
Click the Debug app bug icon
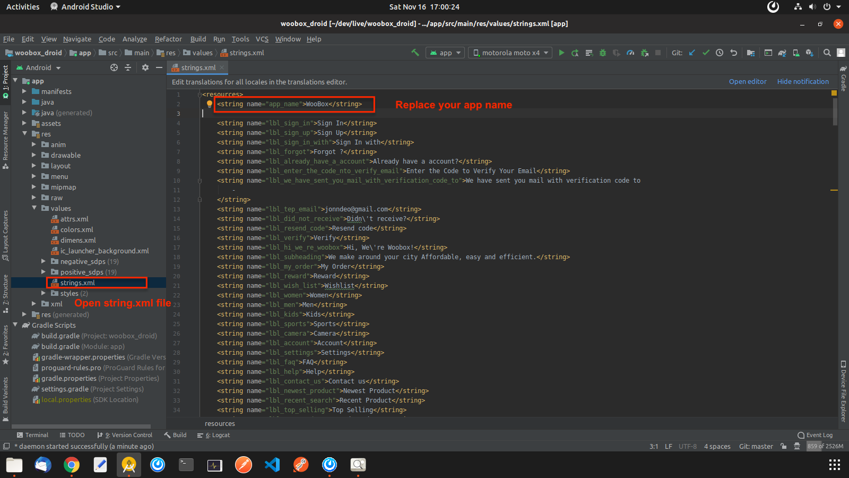tap(603, 53)
